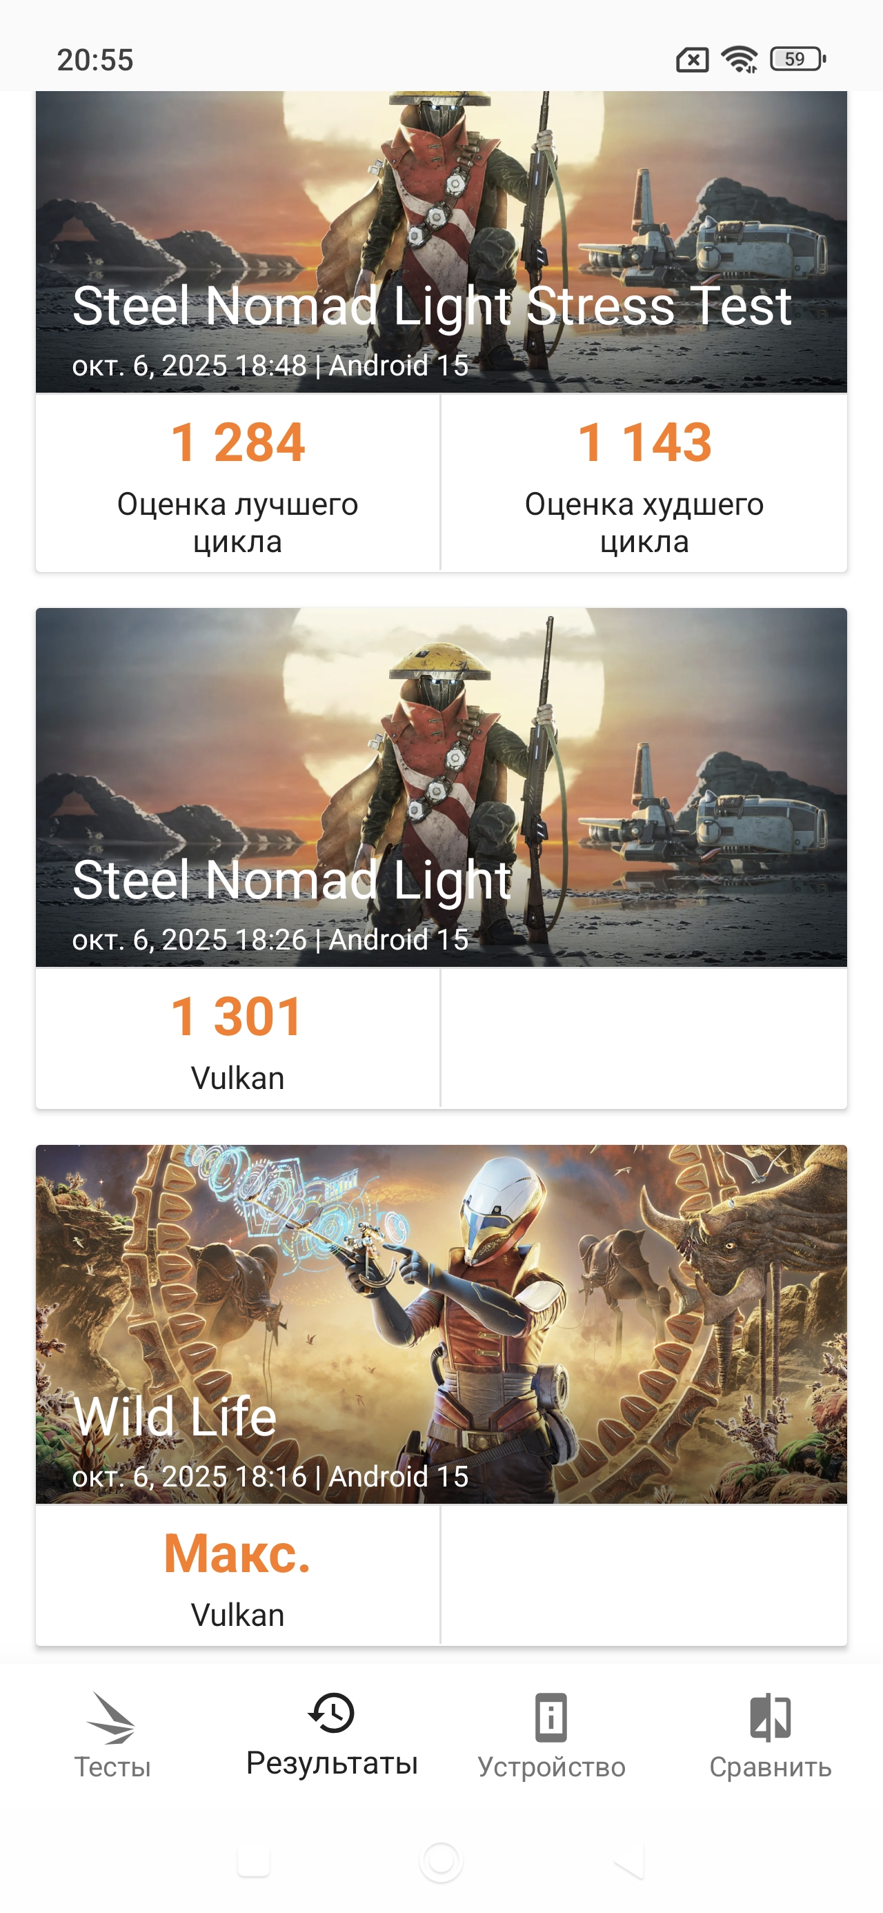
Task: Tap the 20:55 status bar clock
Action: pyautogui.click(x=95, y=60)
